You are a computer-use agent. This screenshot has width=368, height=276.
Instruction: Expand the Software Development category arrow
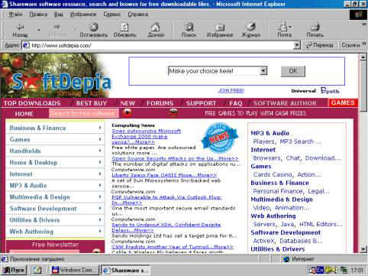(100, 208)
